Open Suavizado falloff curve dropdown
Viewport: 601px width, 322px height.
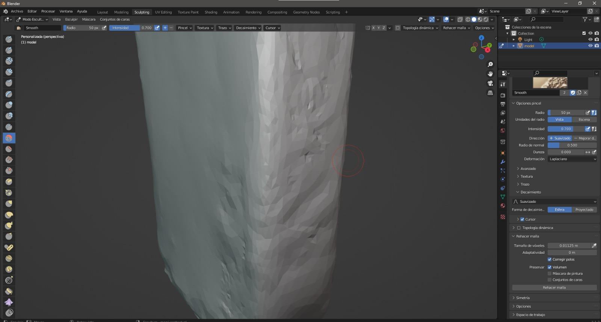(554, 202)
